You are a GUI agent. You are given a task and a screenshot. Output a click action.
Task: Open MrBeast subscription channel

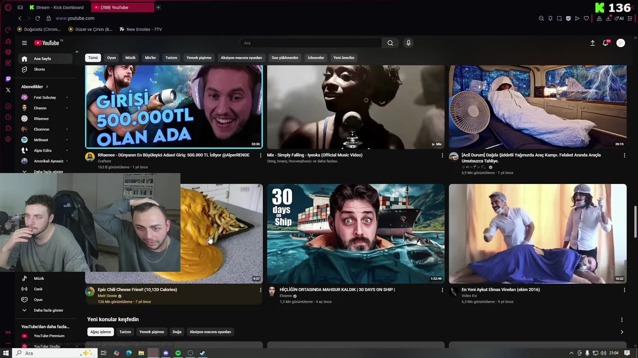tap(45, 140)
